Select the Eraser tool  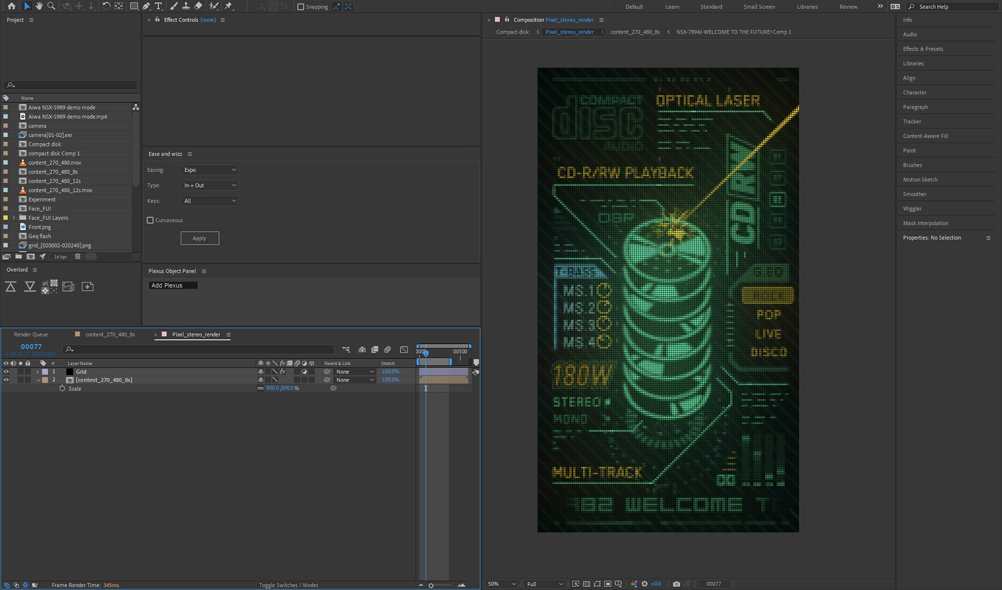click(x=198, y=6)
